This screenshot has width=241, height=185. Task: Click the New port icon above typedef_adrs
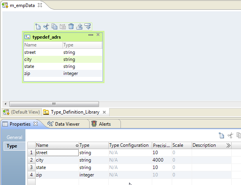pyautogui.click(x=38, y=27)
